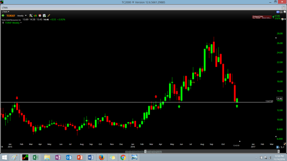Select the pencil drawing tool icon
This screenshot has width=287, height=161.
coord(49,16)
